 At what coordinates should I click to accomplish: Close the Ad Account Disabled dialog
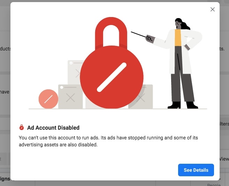click(x=213, y=10)
